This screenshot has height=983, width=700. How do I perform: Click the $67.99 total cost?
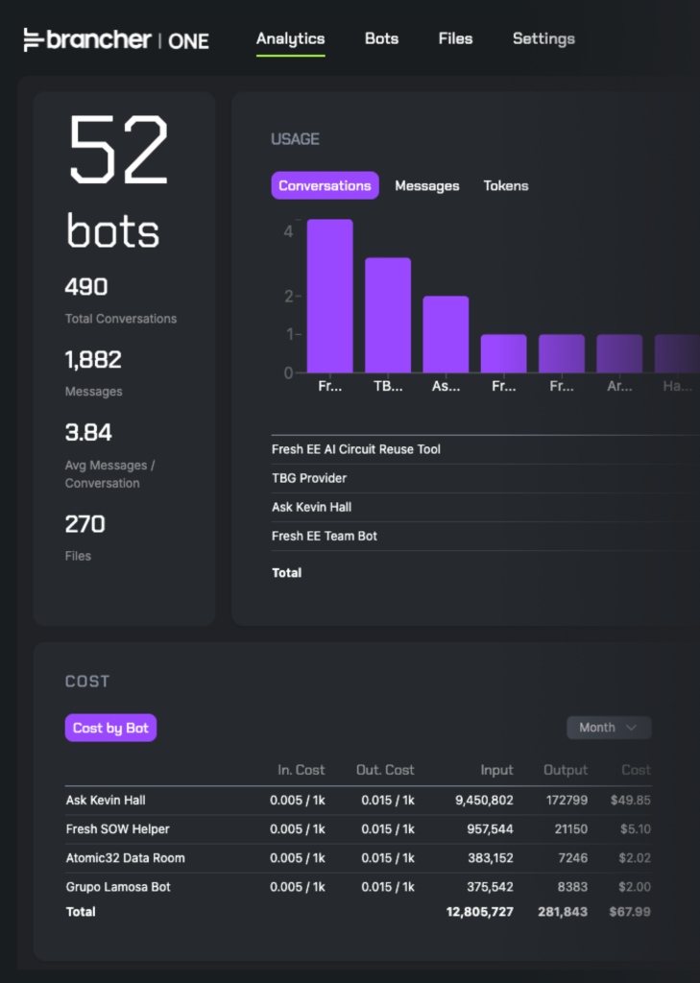coord(630,912)
